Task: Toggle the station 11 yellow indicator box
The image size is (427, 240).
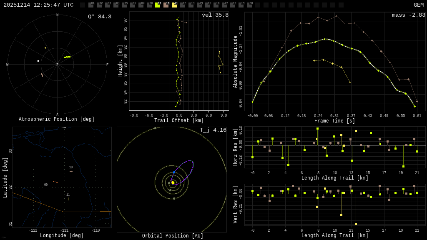Action: [x=174, y=5]
